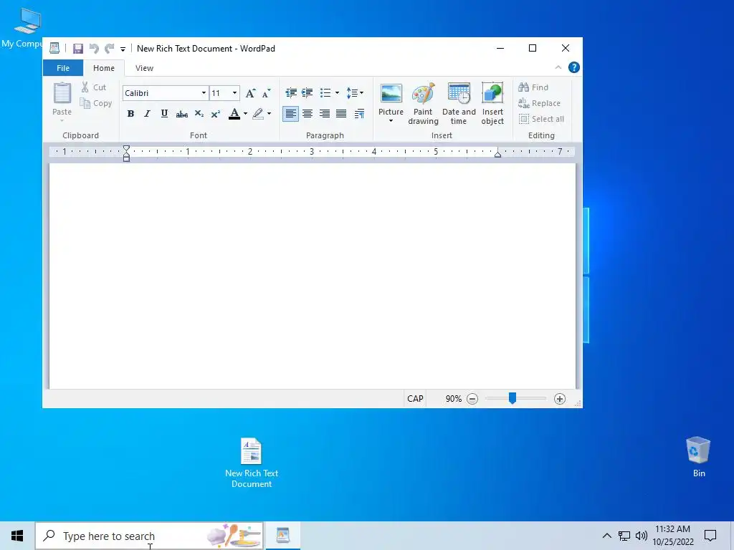Show hidden system tray icons
Viewport: 734px width, 550px height.
click(x=606, y=536)
